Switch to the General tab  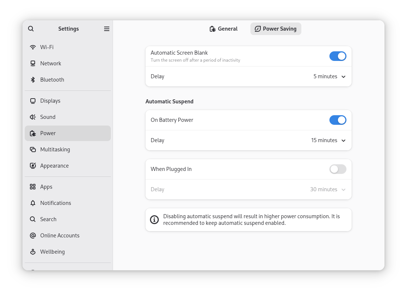(x=223, y=29)
